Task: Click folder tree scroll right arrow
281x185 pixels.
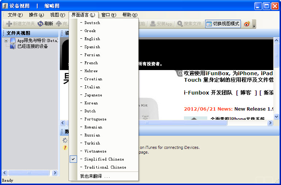Action: pos(55,173)
